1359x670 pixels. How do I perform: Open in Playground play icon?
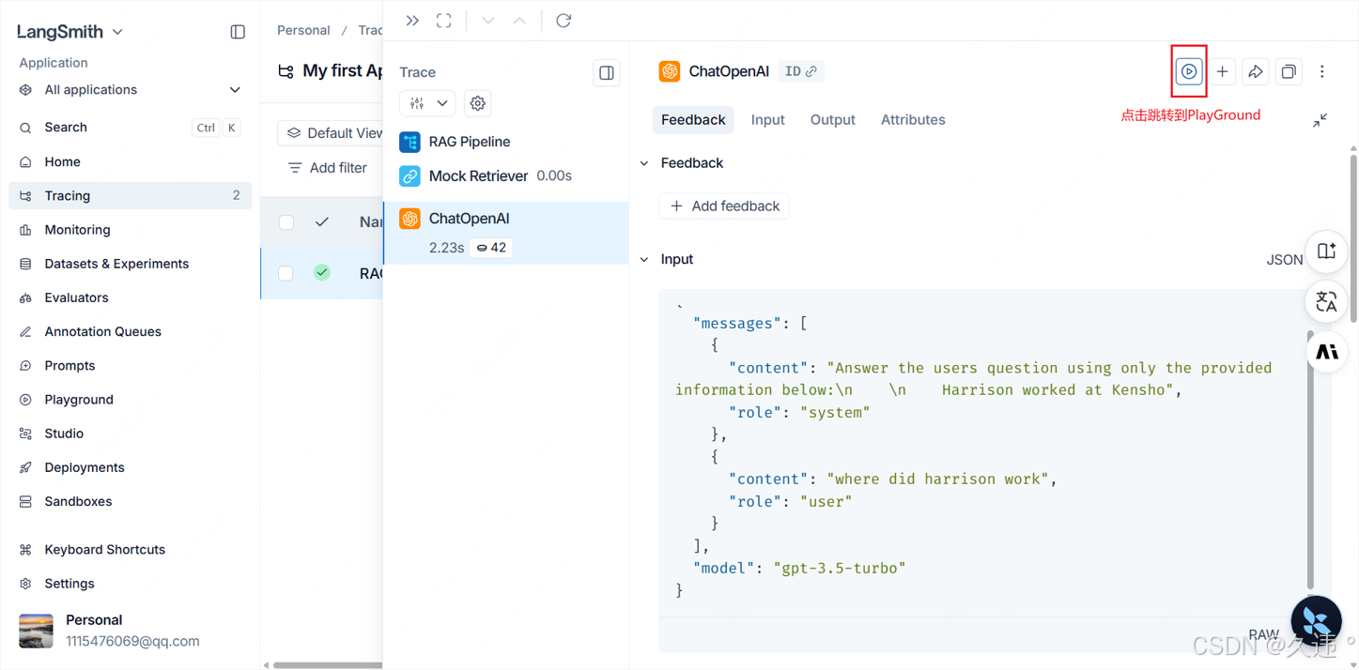click(1189, 71)
